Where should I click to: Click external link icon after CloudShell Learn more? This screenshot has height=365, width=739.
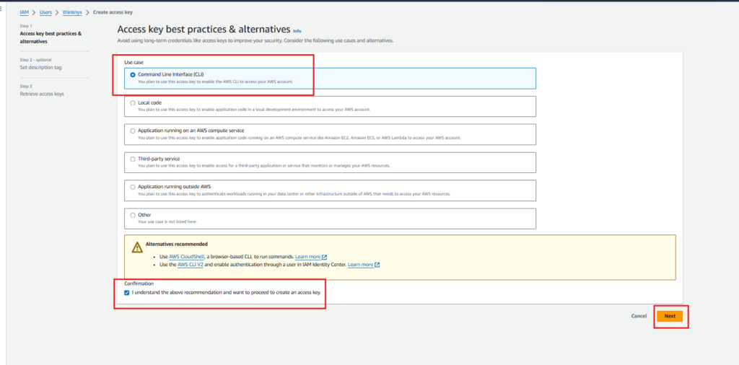click(324, 257)
